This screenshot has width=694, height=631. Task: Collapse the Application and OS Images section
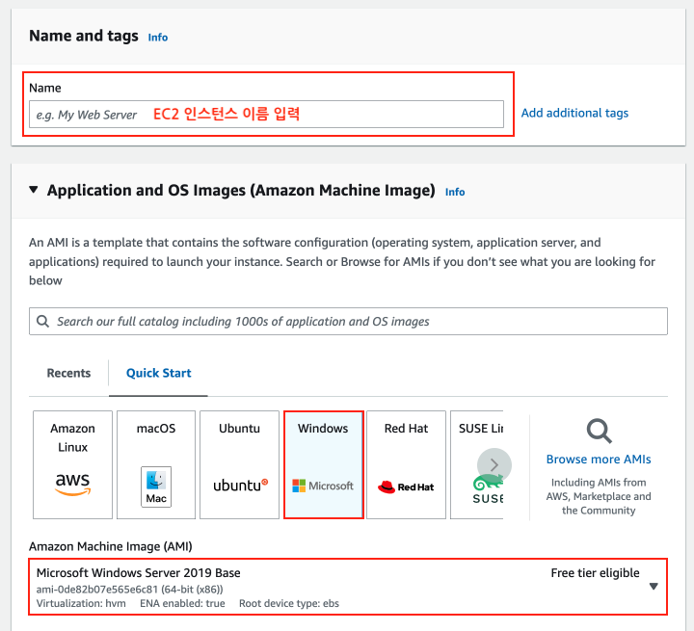pyautogui.click(x=33, y=190)
